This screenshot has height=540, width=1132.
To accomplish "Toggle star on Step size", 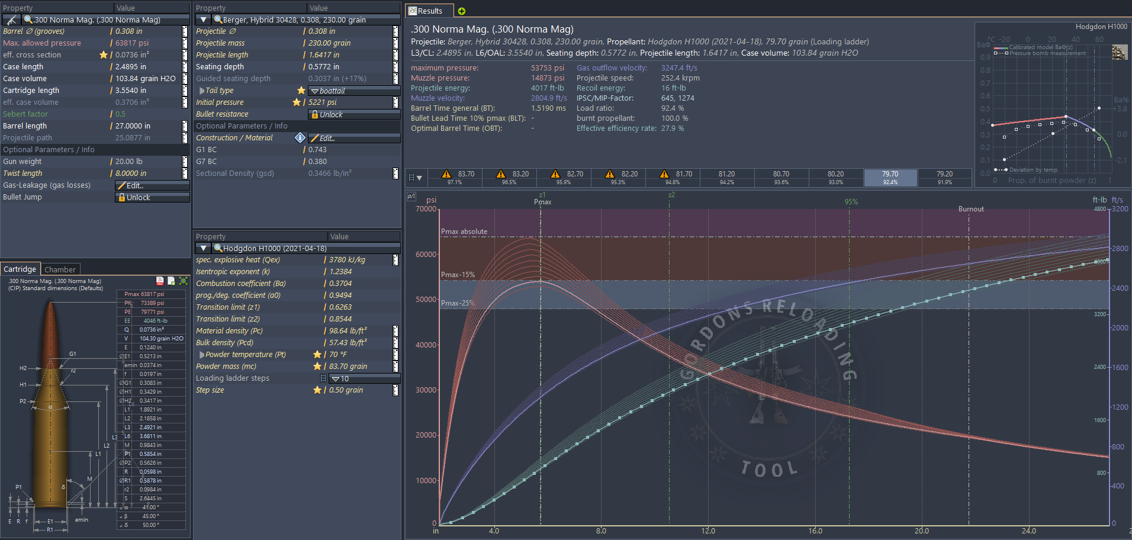I will (317, 390).
